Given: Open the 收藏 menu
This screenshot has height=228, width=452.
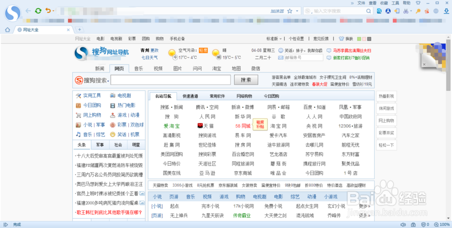Looking at the screenshot, I should tap(384, 3).
